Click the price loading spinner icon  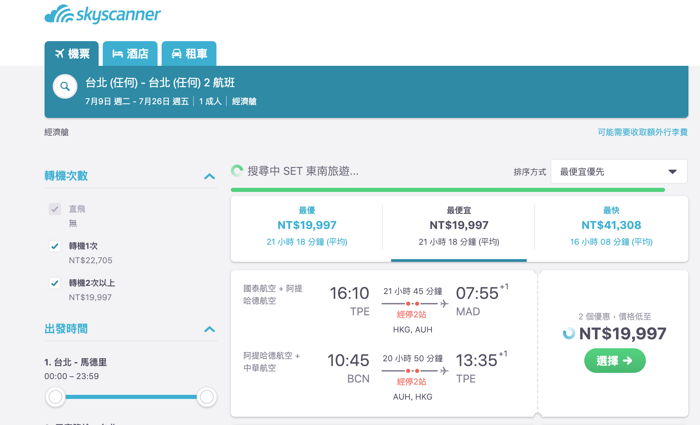click(x=569, y=333)
